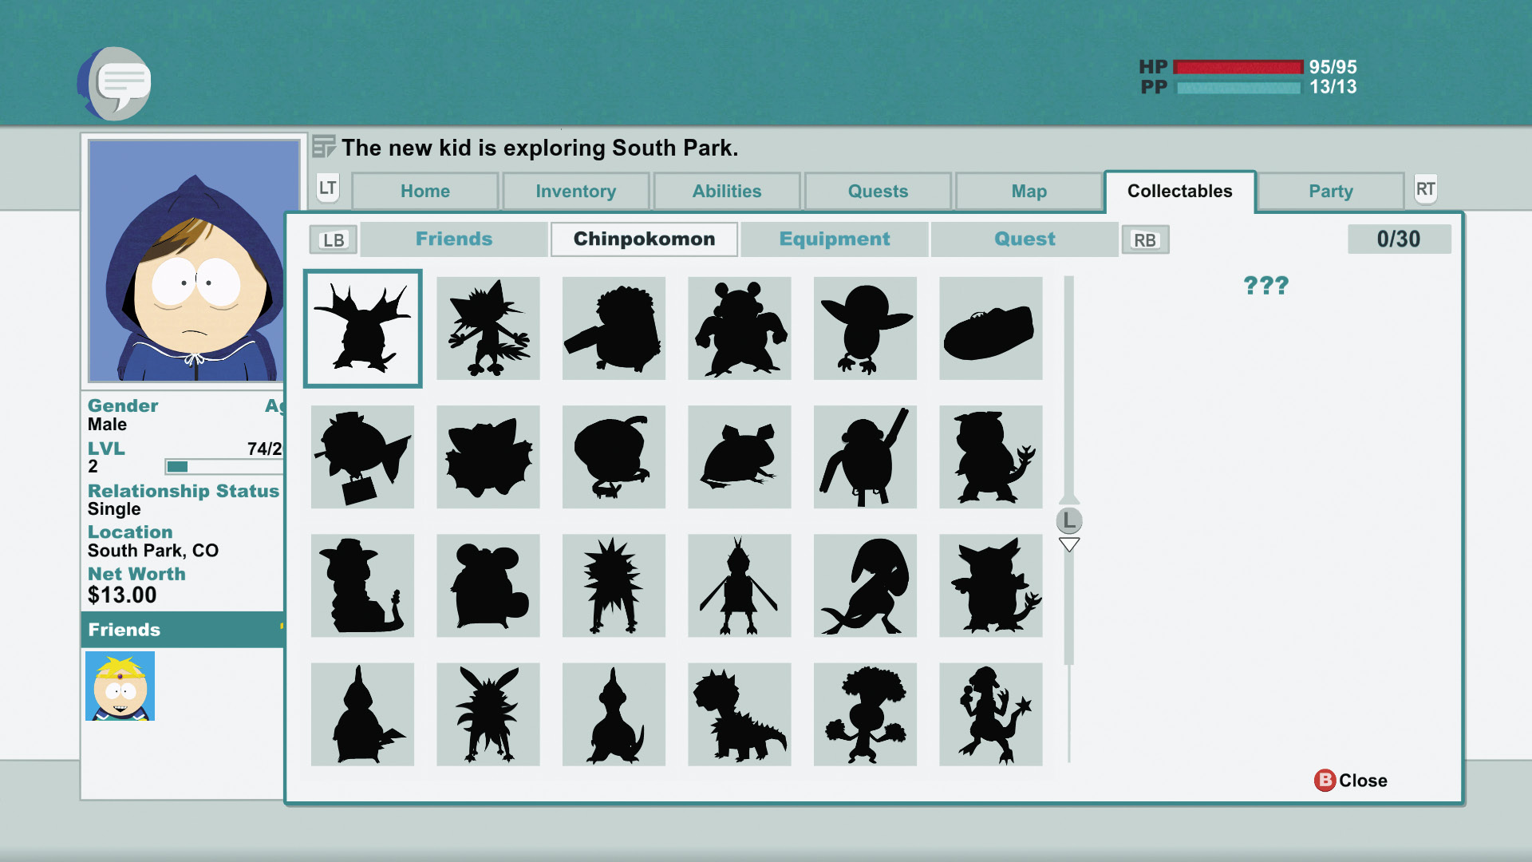Image resolution: width=1532 pixels, height=862 pixels.
Task: Pick the round silhouette raising a stick
Action: click(x=865, y=457)
